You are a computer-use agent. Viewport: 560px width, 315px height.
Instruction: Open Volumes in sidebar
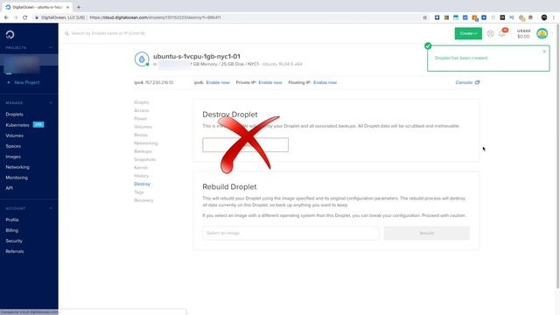(14, 136)
